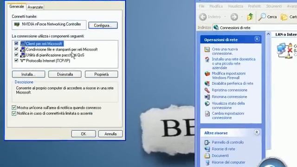Click the NVIDIA network adapter icon

[17, 24]
